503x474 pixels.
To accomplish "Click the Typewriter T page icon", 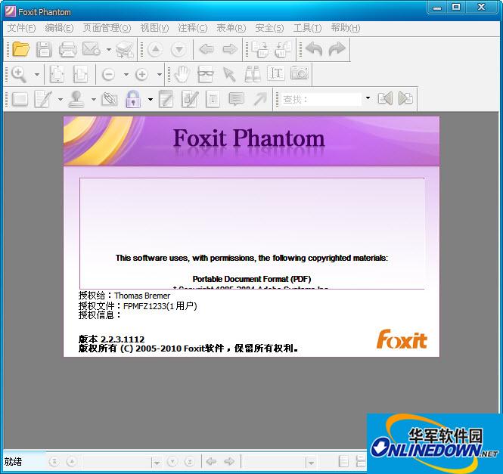I will [x=213, y=99].
